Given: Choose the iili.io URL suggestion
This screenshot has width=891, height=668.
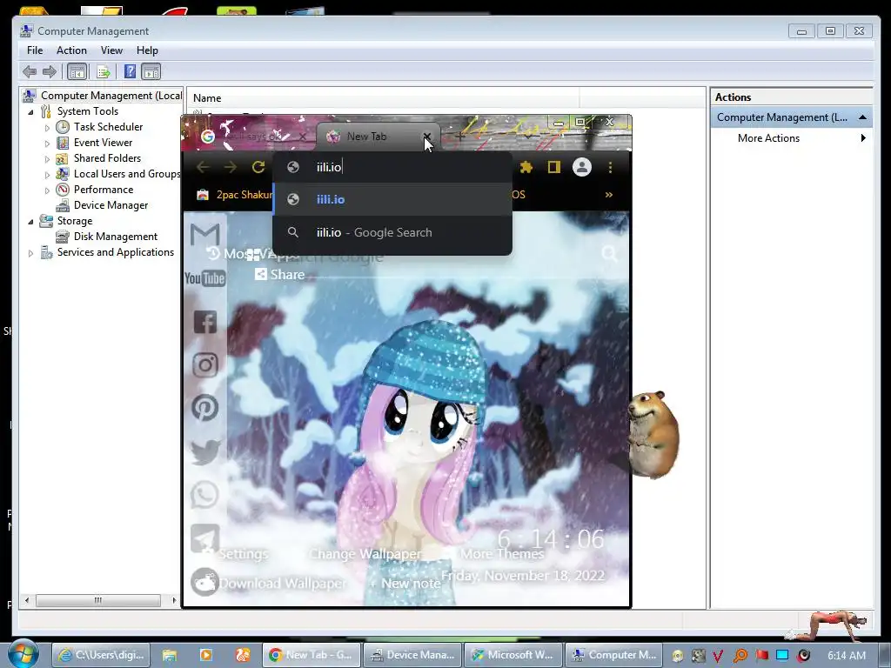Looking at the screenshot, I should [392, 199].
